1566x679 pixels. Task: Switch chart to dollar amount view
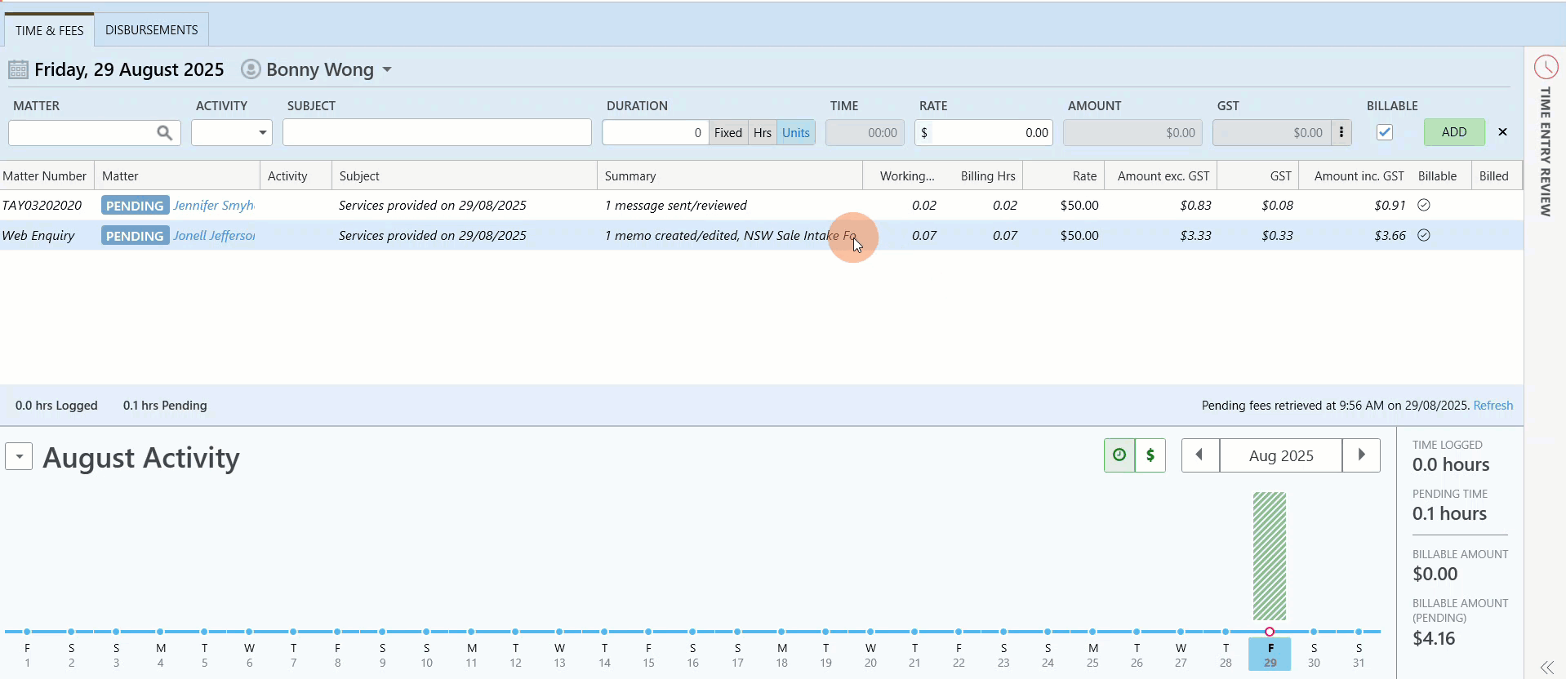[x=1150, y=455]
